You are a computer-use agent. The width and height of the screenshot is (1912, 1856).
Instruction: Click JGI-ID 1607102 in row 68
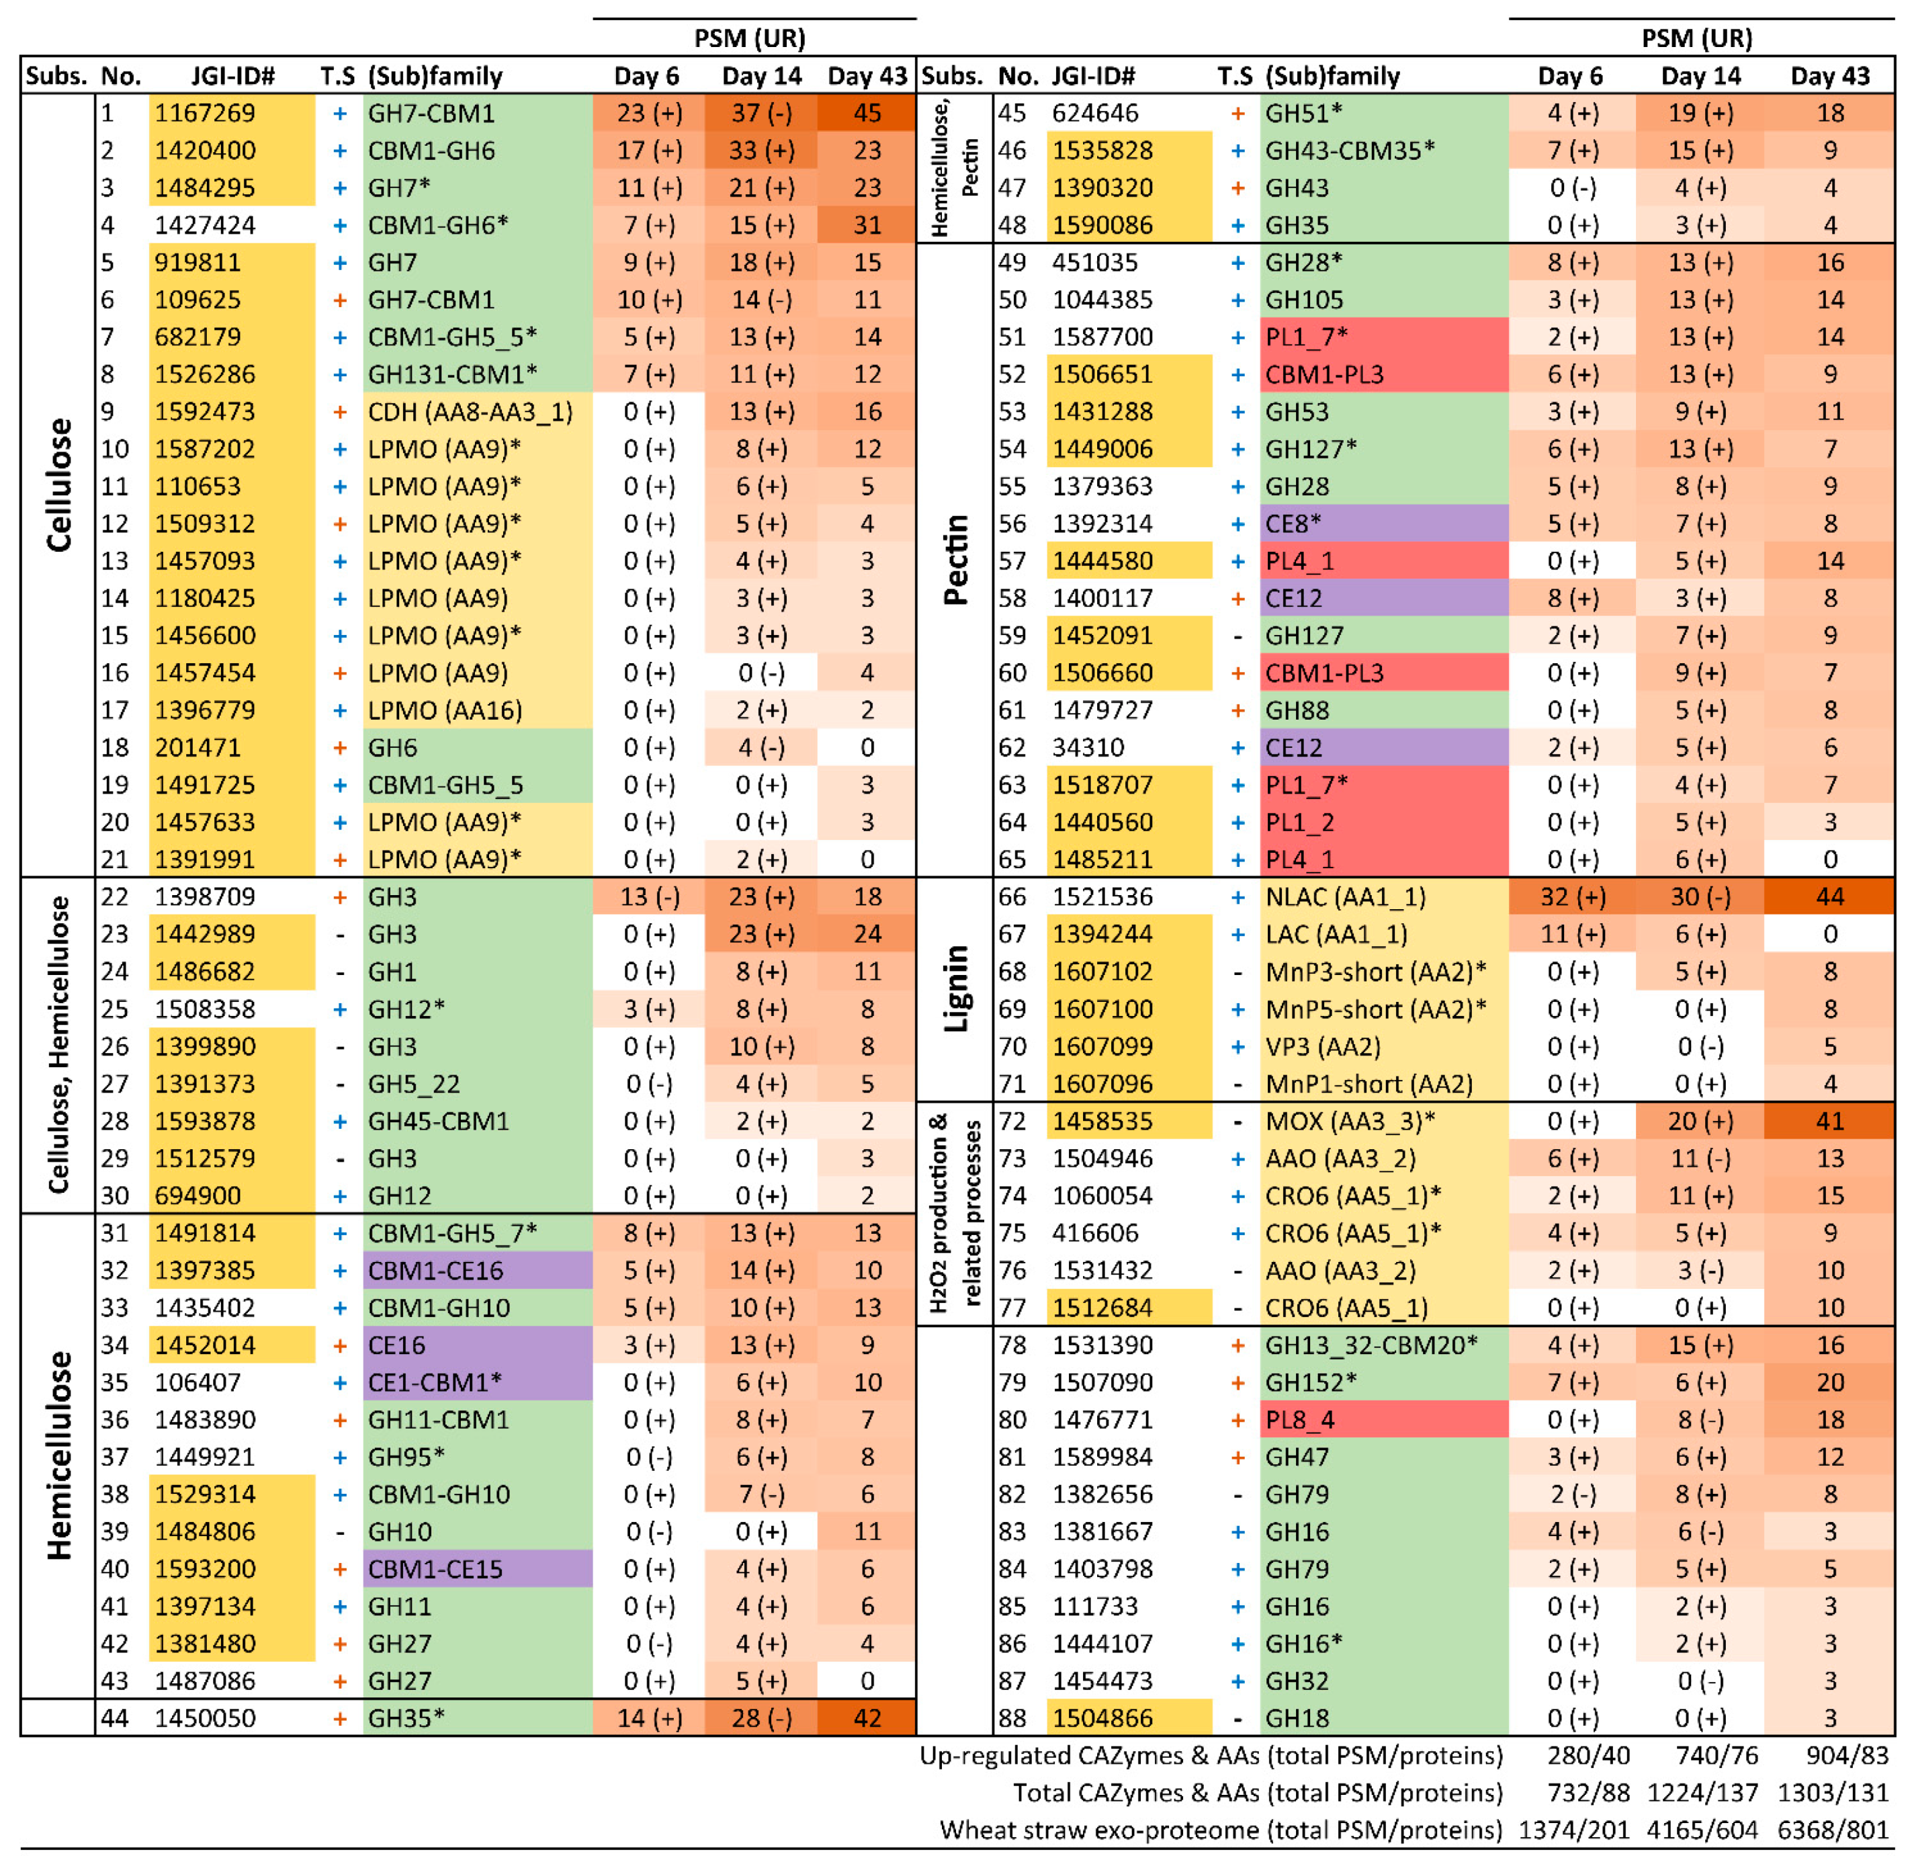[1102, 972]
